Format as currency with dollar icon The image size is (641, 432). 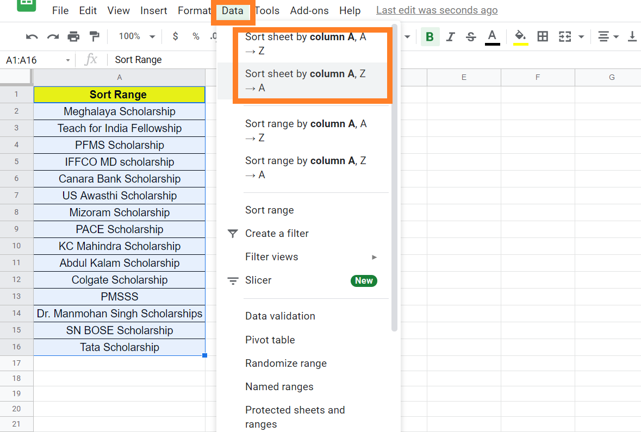point(176,36)
